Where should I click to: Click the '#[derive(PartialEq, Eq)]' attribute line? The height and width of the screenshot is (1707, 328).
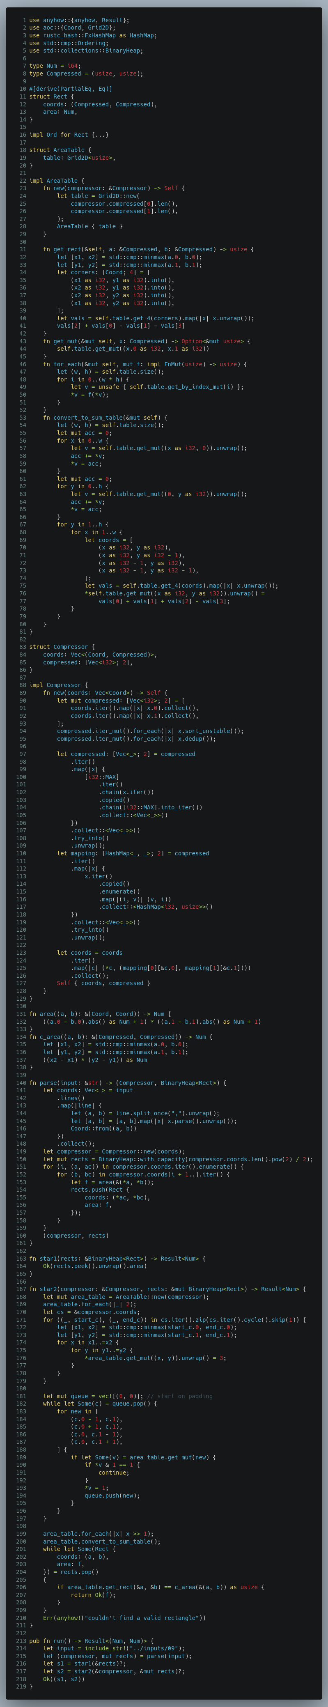click(71, 89)
